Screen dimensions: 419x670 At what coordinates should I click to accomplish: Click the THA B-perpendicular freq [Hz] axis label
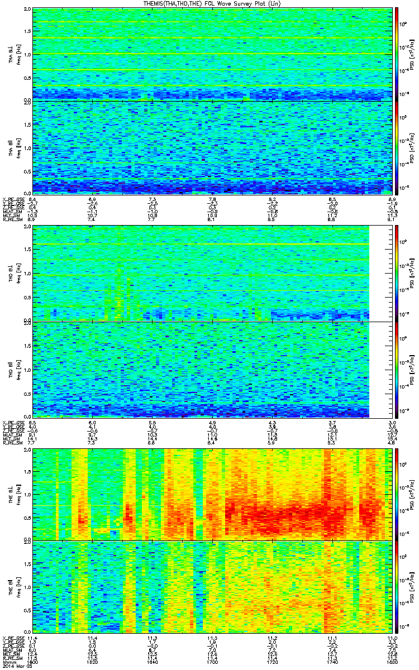pos(18,54)
